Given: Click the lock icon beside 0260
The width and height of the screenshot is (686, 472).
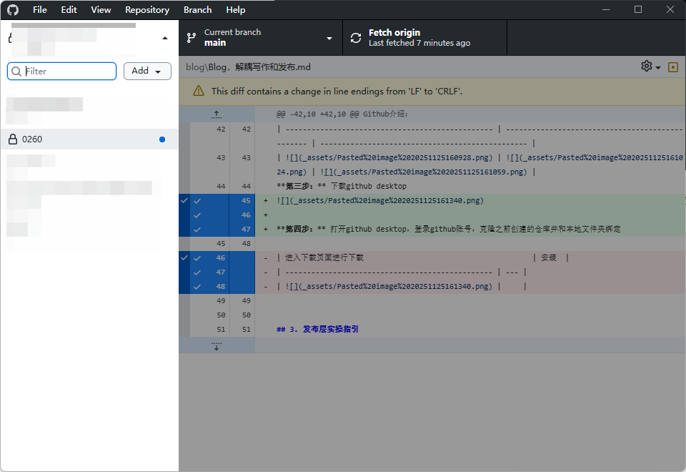Looking at the screenshot, I should pyautogui.click(x=12, y=139).
